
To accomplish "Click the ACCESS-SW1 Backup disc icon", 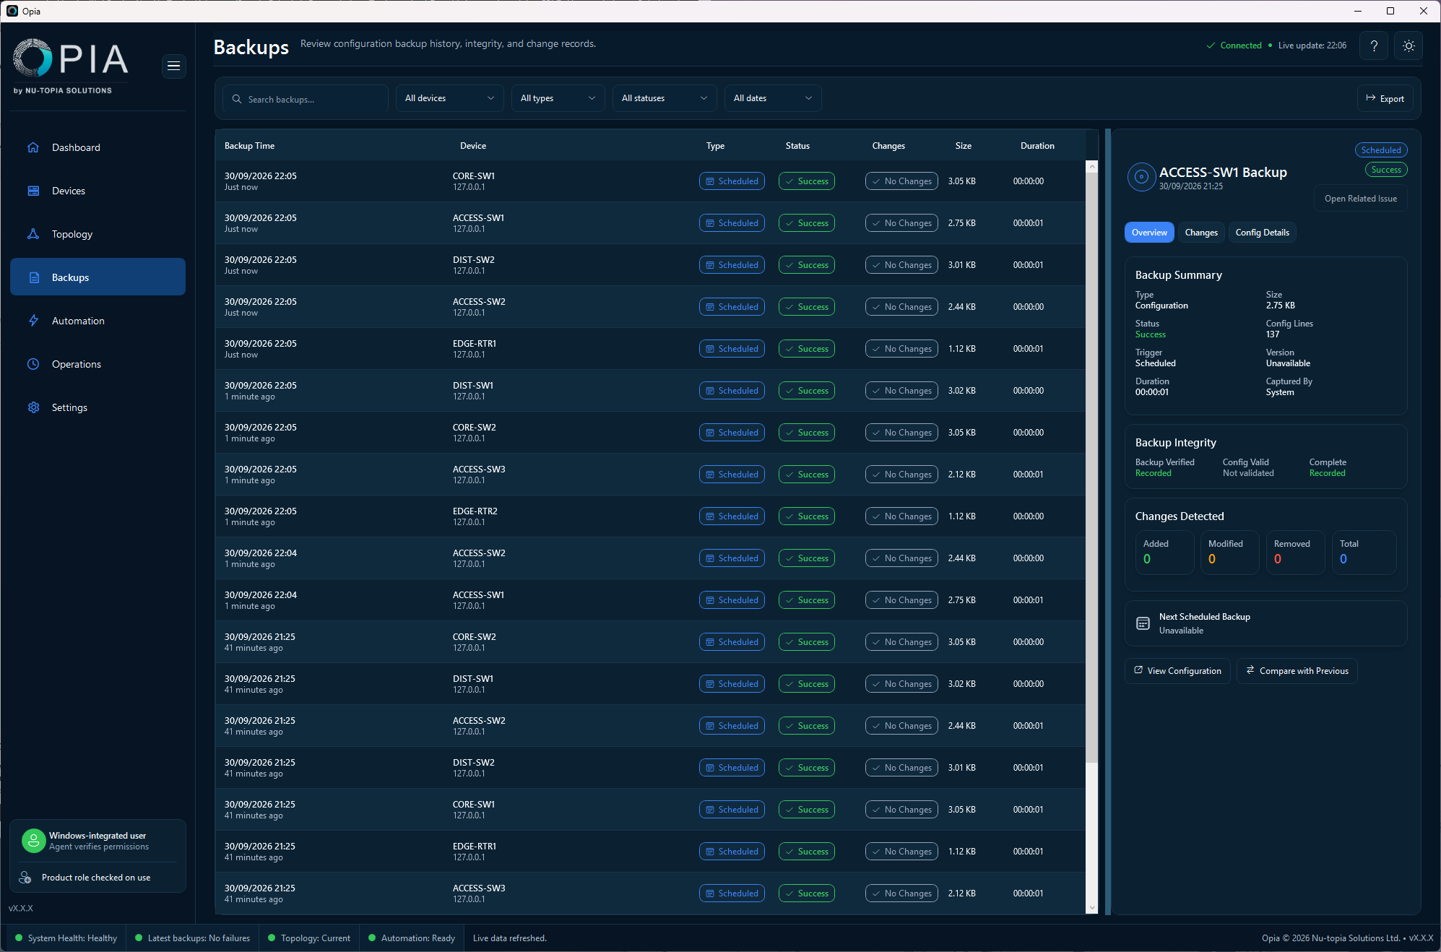I will tap(1141, 177).
